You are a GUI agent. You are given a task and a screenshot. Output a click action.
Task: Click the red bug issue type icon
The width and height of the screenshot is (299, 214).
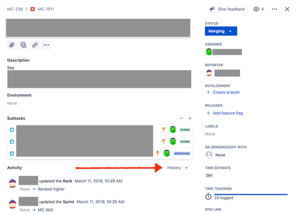(33, 9)
